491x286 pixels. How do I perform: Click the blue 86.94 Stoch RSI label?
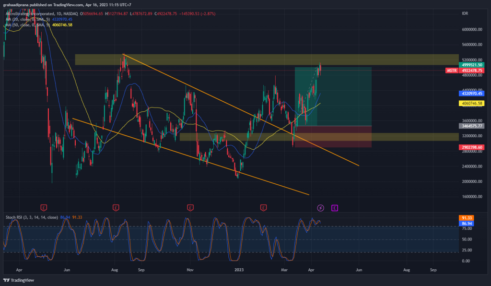(466, 223)
